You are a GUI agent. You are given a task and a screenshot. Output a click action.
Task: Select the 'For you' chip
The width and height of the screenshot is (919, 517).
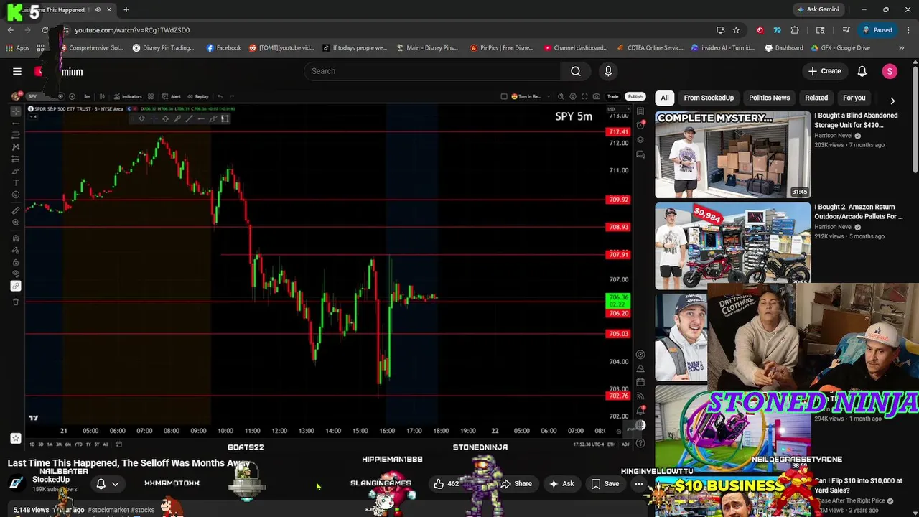tap(854, 98)
